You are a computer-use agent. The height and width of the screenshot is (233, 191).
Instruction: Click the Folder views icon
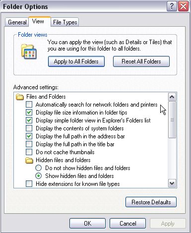click(x=29, y=52)
